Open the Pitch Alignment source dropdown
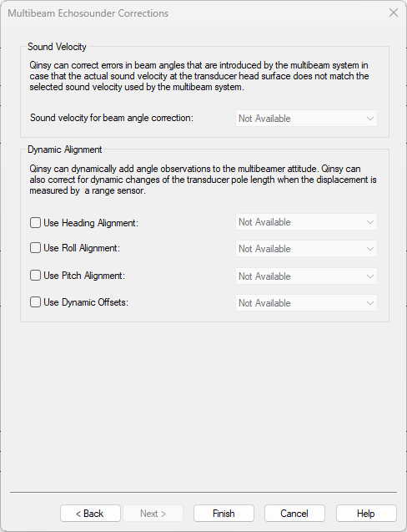The image size is (407, 532). point(306,276)
